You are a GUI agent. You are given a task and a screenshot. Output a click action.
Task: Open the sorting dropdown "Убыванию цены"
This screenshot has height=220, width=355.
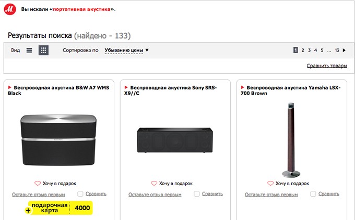tap(126, 50)
